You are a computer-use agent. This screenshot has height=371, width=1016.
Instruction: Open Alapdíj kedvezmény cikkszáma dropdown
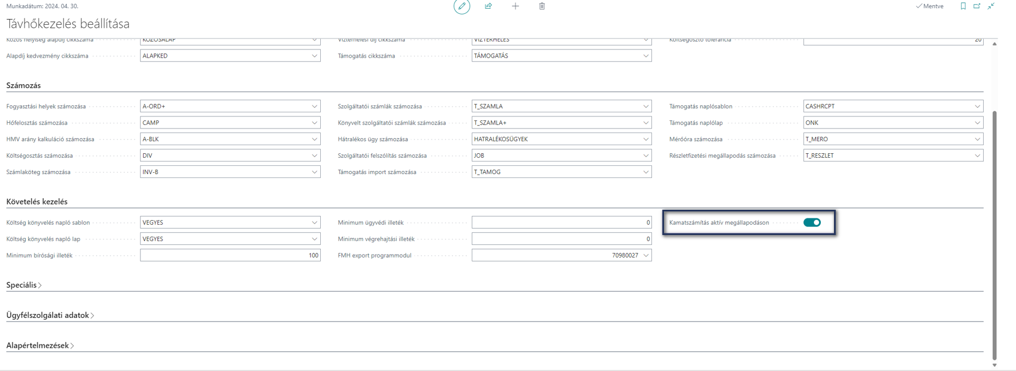coord(314,56)
